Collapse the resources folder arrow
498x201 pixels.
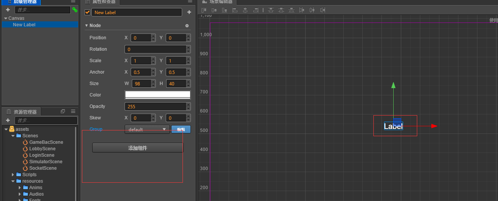[x=13, y=181]
